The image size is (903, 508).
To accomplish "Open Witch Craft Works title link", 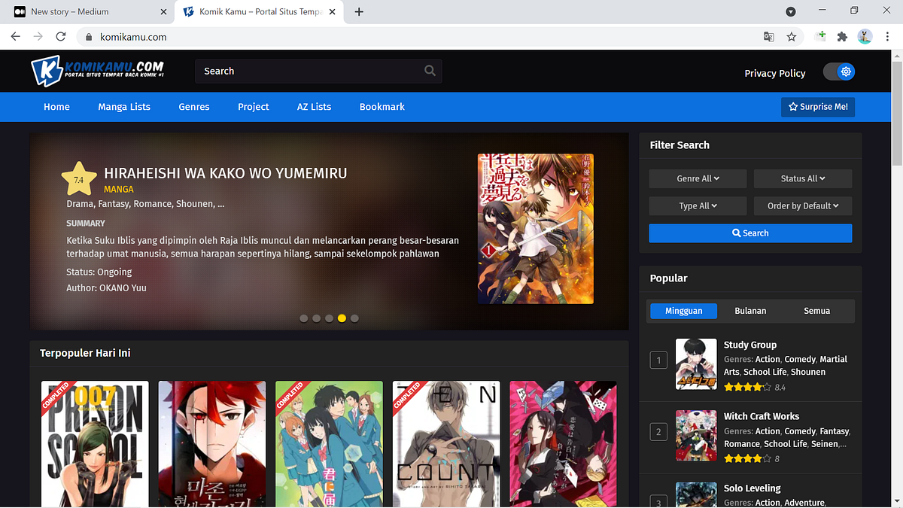I will [x=762, y=416].
